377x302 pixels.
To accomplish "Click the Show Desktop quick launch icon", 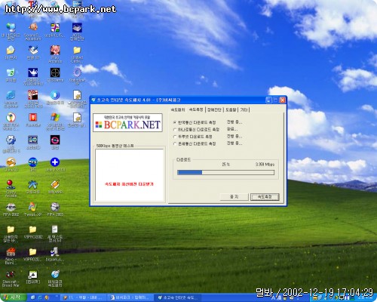I will click(x=33, y=297).
